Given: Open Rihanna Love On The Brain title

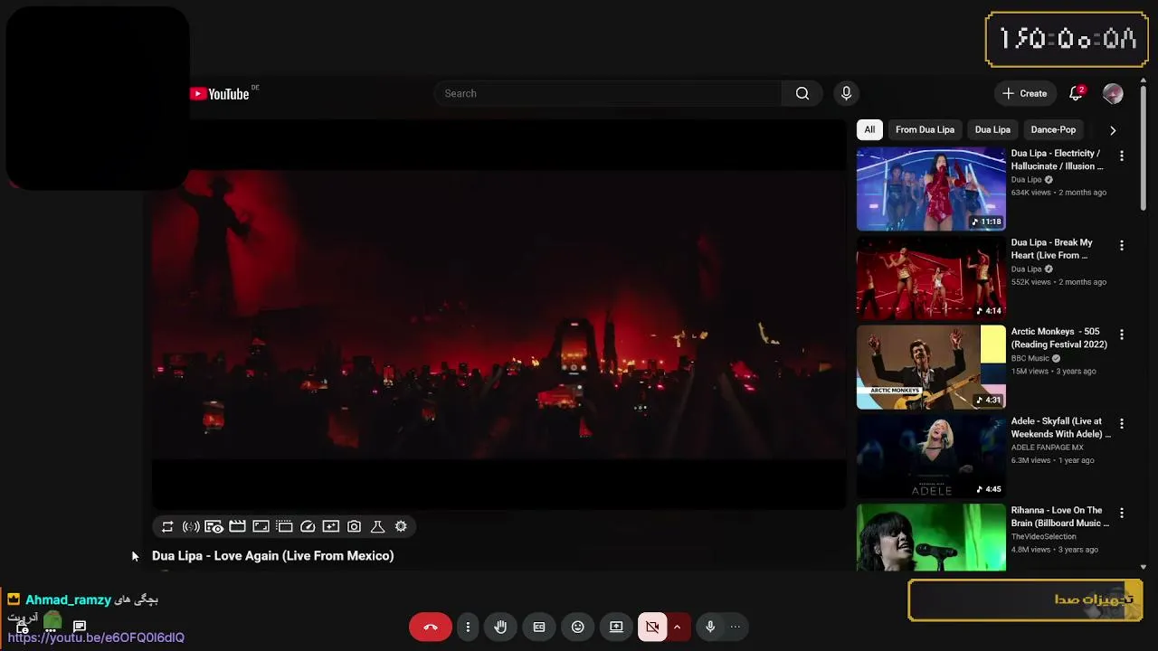Looking at the screenshot, I should pos(1060,516).
